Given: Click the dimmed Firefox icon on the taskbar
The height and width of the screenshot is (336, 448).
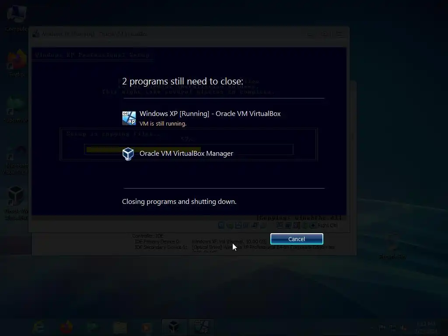Looking at the screenshot, I should pyautogui.click(x=66, y=327).
